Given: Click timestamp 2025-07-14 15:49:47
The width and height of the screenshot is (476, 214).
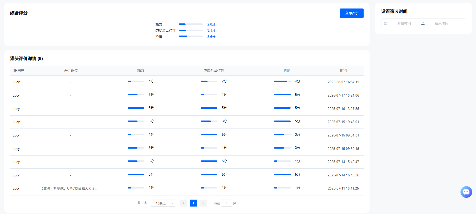Looking at the screenshot, I should pos(343,162).
